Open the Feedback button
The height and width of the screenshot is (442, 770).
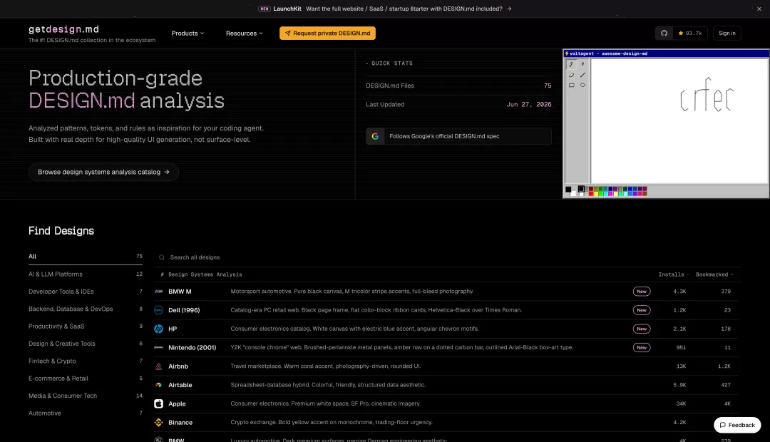tap(737, 425)
